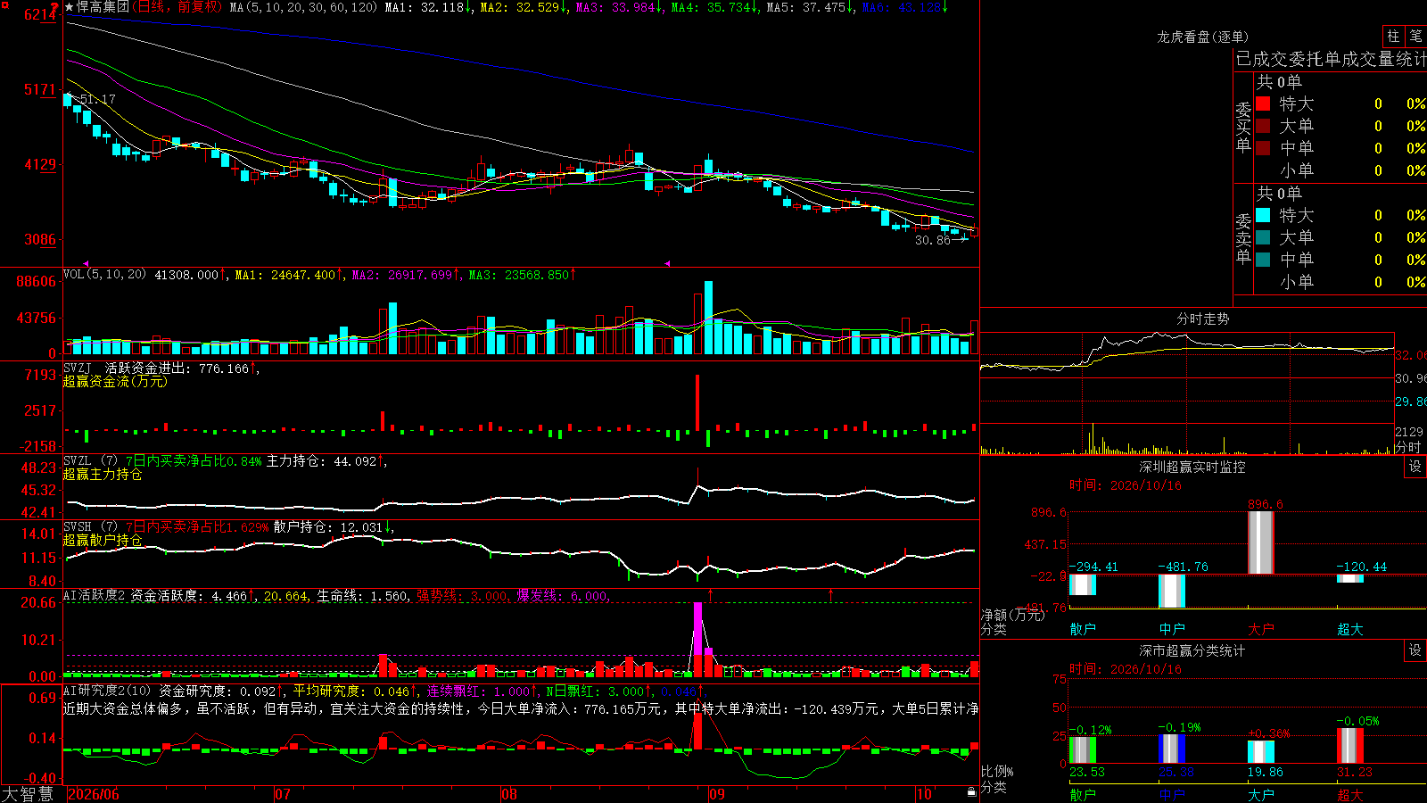
Task: Click the star icon before 悍高集团
Action: pyautogui.click(x=70, y=7)
